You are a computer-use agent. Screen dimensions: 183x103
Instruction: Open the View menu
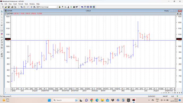click(x=10, y=4)
